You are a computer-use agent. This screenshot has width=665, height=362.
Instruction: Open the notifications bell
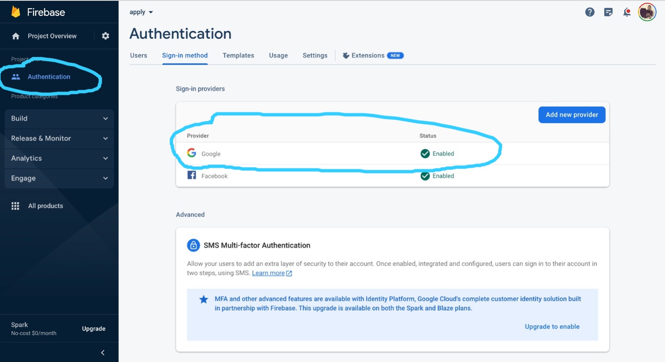coord(627,12)
